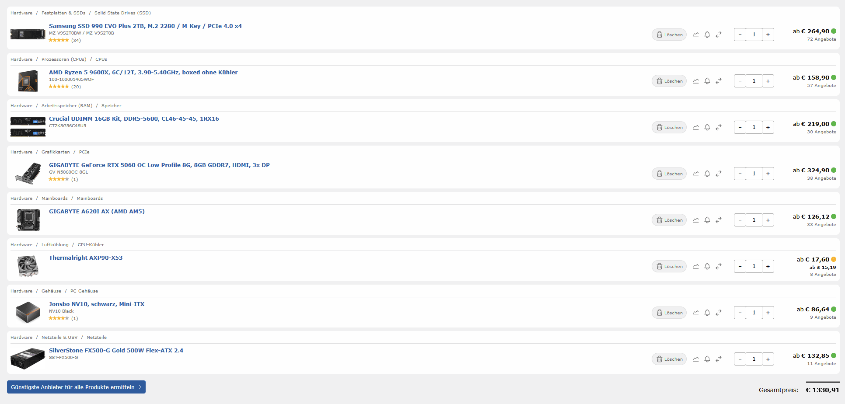Screen dimensions: 845x404
Task: Open Thermalright AXP90-X53 product link
Action: pos(86,258)
